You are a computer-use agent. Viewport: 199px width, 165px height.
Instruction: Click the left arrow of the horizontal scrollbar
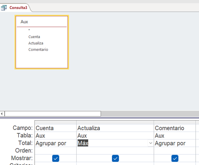2,114
